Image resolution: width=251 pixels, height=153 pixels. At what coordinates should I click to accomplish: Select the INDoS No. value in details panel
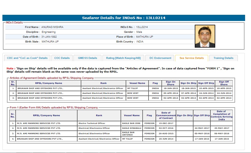[x=142, y=27]
